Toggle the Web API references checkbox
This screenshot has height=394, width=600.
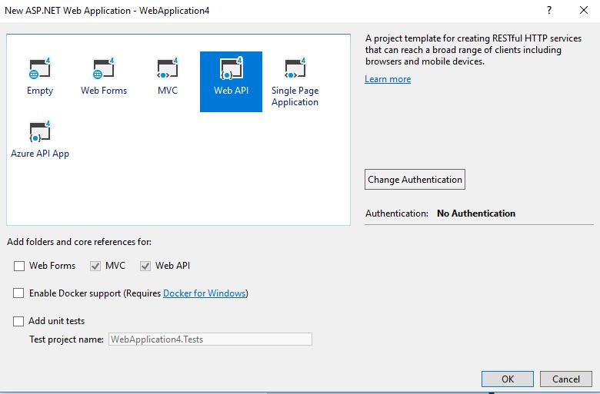145,266
